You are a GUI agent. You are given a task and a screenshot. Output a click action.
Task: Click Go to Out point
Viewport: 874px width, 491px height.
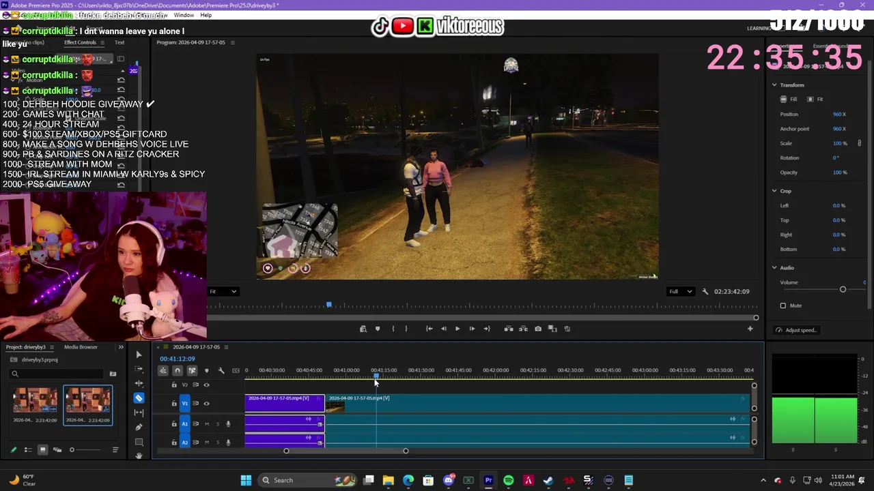[486, 329]
